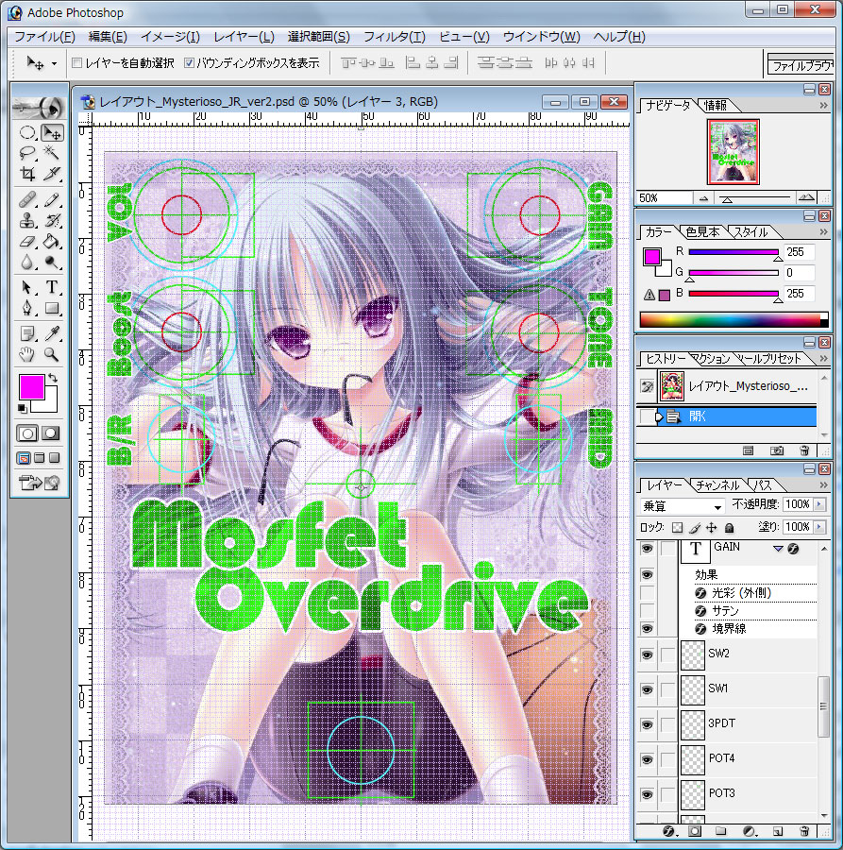This screenshot has height=850, width=843.
Task: Open the イメージ(I) menu
Action: click(x=170, y=37)
